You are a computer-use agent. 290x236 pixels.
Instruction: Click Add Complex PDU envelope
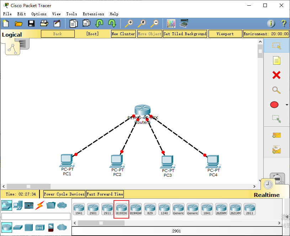point(276,150)
